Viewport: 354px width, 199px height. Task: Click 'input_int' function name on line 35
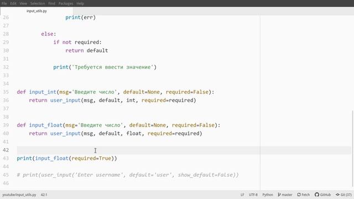43,92
